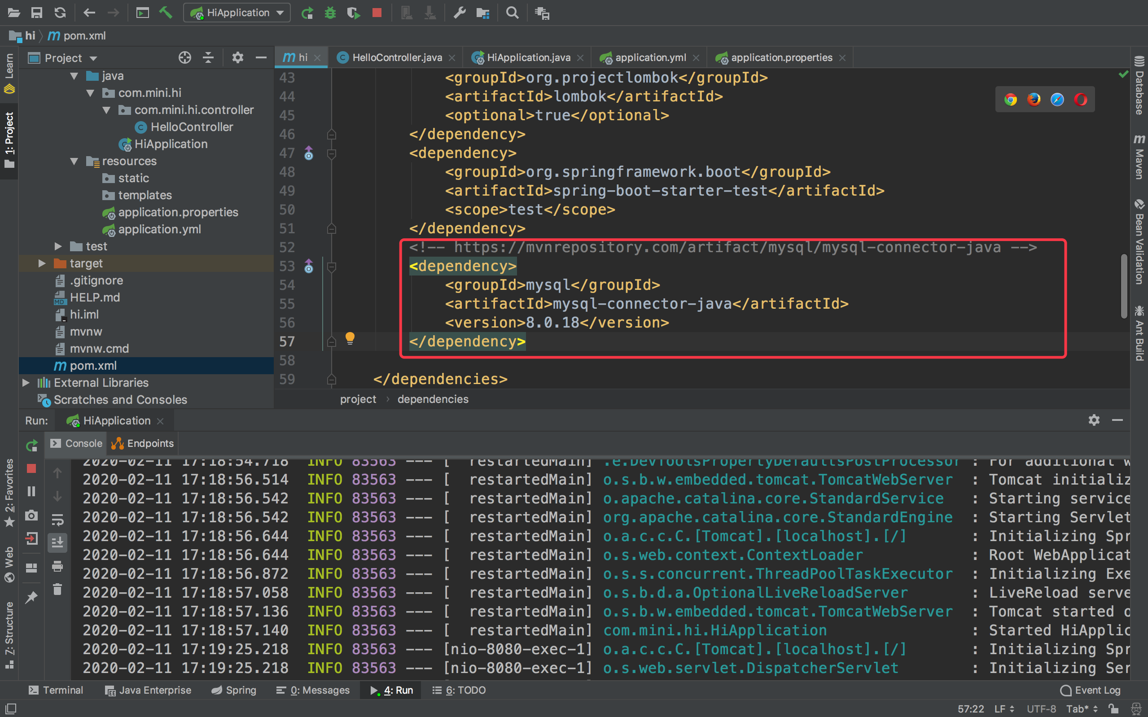The height and width of the screenshot is (717, 1148).
Task: Open the Event Log
Action: pos(1091,690)
